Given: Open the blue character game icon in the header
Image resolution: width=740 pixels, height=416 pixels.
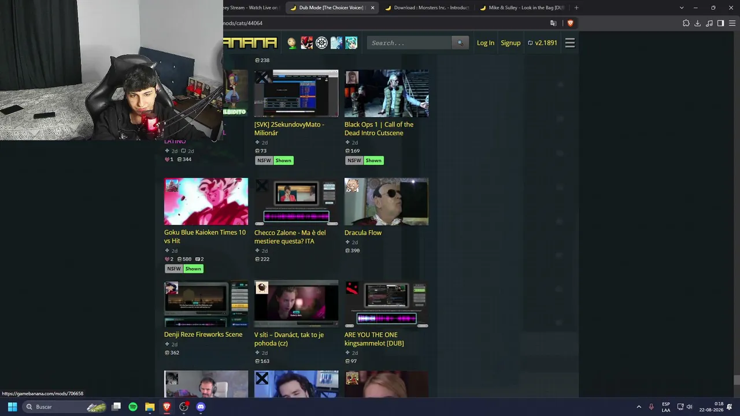Looking at the screenshot, I should [x=336, y=43].
